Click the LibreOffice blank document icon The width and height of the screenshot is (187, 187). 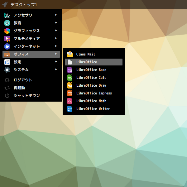70,62
